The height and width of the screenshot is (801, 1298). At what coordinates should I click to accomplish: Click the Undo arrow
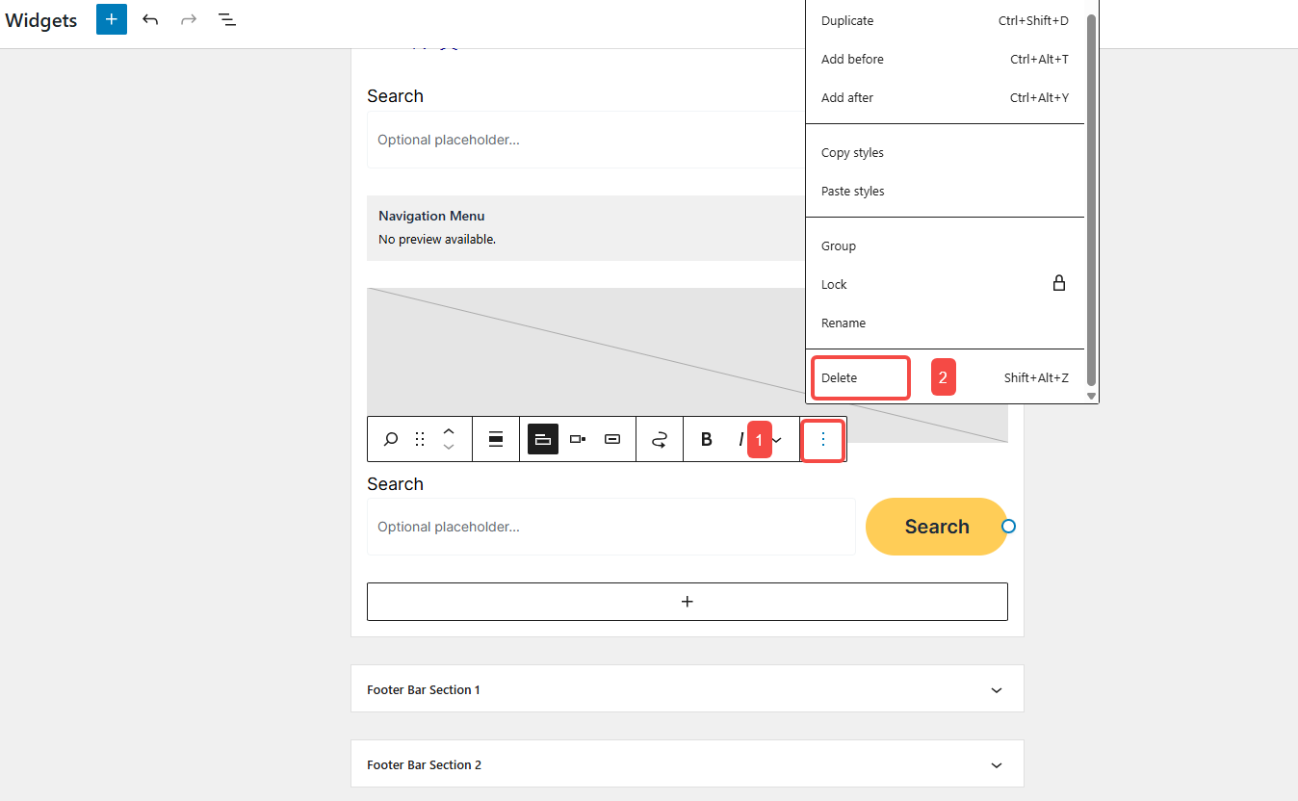(150, 19)
